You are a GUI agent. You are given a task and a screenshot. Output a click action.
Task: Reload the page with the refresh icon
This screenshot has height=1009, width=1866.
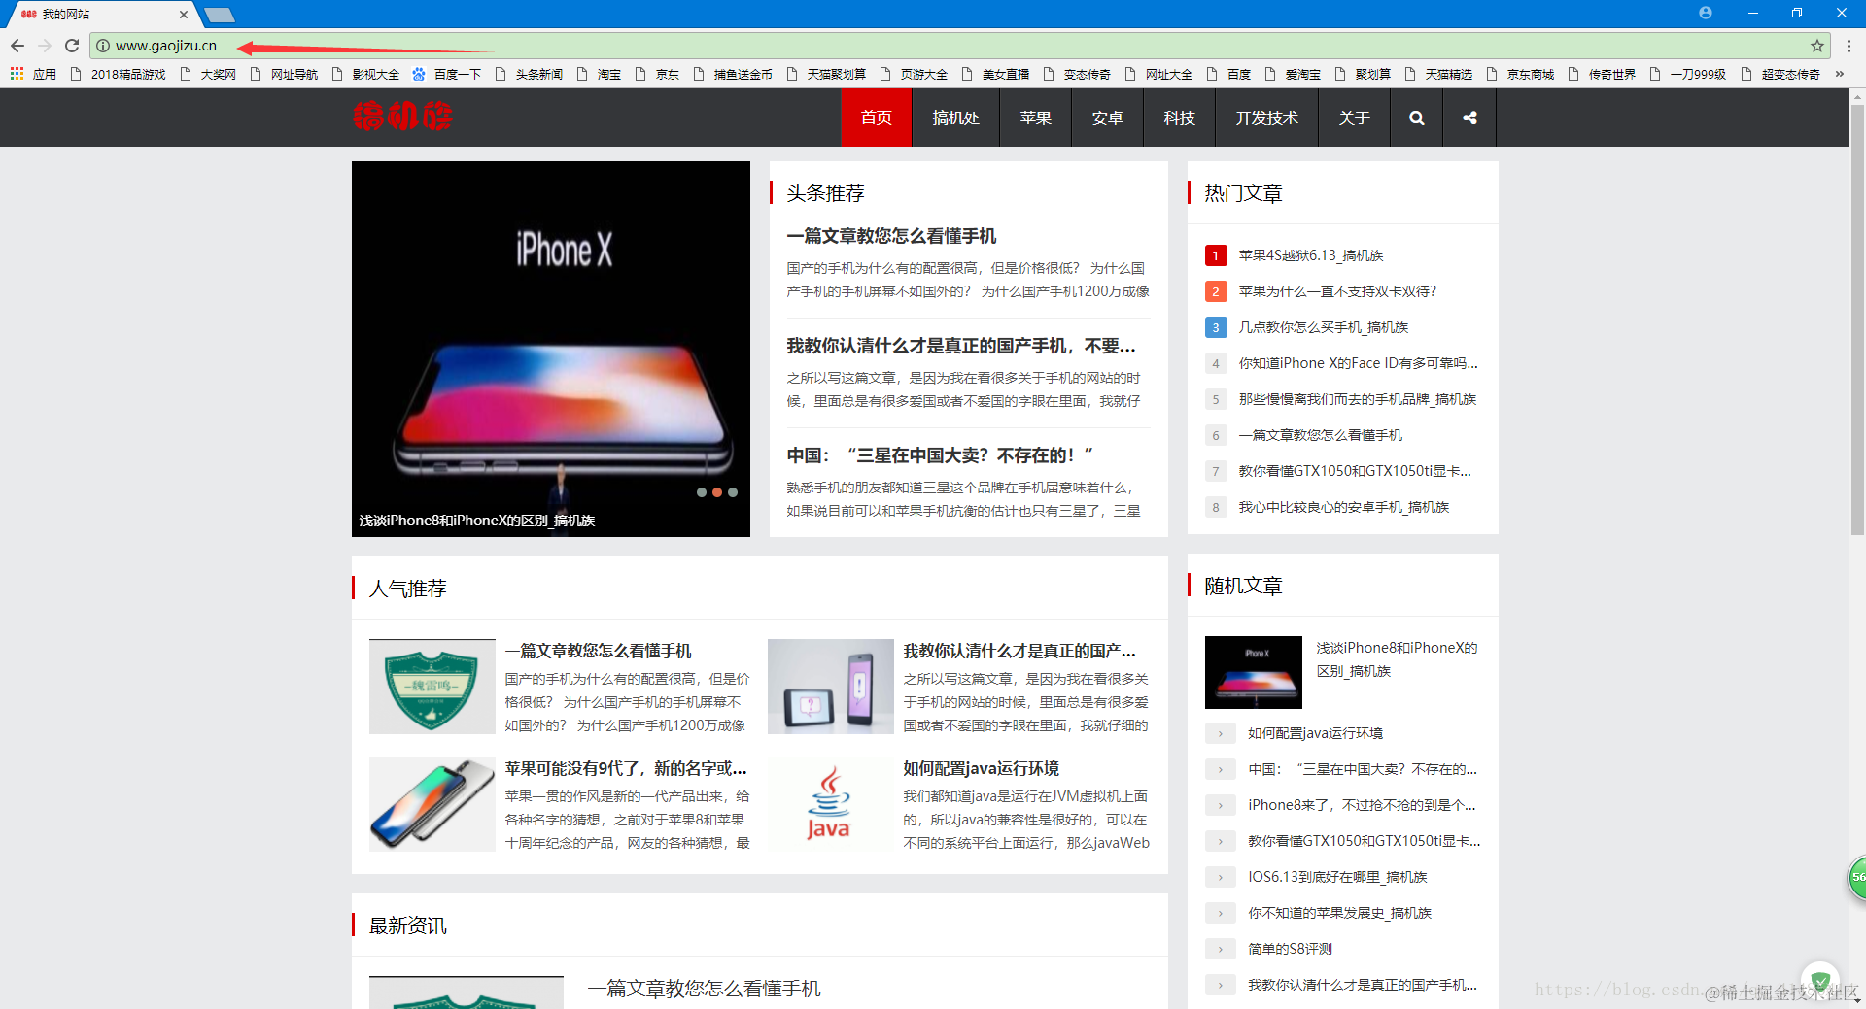coord(72,46)
